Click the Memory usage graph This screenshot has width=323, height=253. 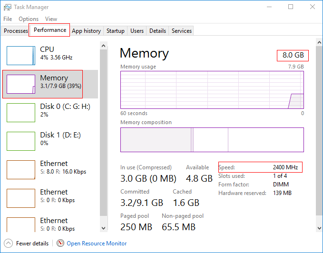pos(212,90)
